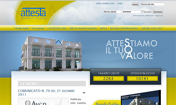Expand the Comunicato N. 70 news arrow
The width and height of the screenshot is (176, 105).
tap(84, 93)
